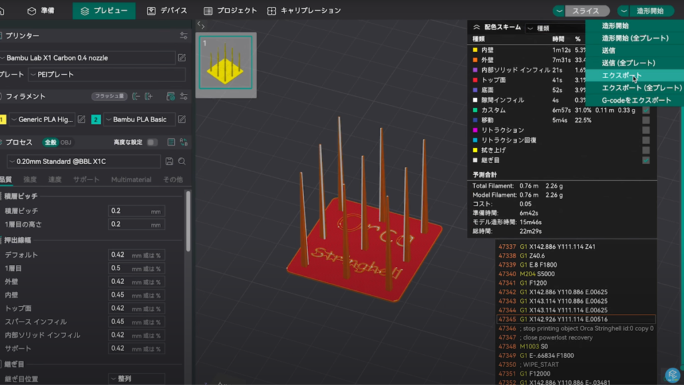Toggle the 高度な設定 advanced settings switch
This screenshot has height=385, width=684.
click(152, 142)
